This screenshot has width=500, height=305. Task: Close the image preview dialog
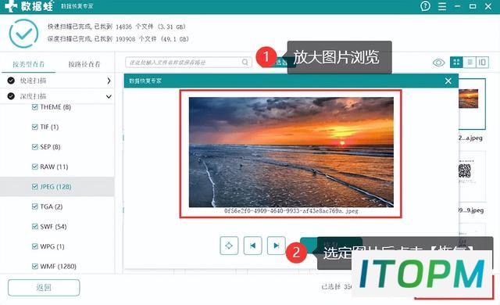pos(448,81)
